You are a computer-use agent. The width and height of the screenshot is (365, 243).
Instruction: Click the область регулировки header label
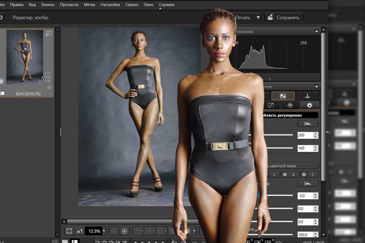pyautogui.click(x=283, y=115)
